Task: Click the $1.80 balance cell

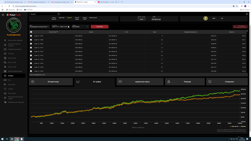Action: [x=244, y=67]
